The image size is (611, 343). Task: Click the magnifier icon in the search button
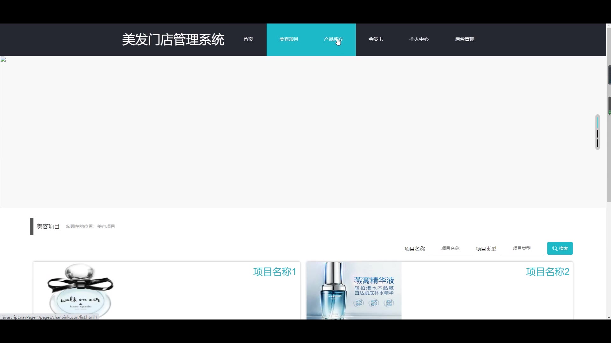pyautogui.click(x=555, y=248)
